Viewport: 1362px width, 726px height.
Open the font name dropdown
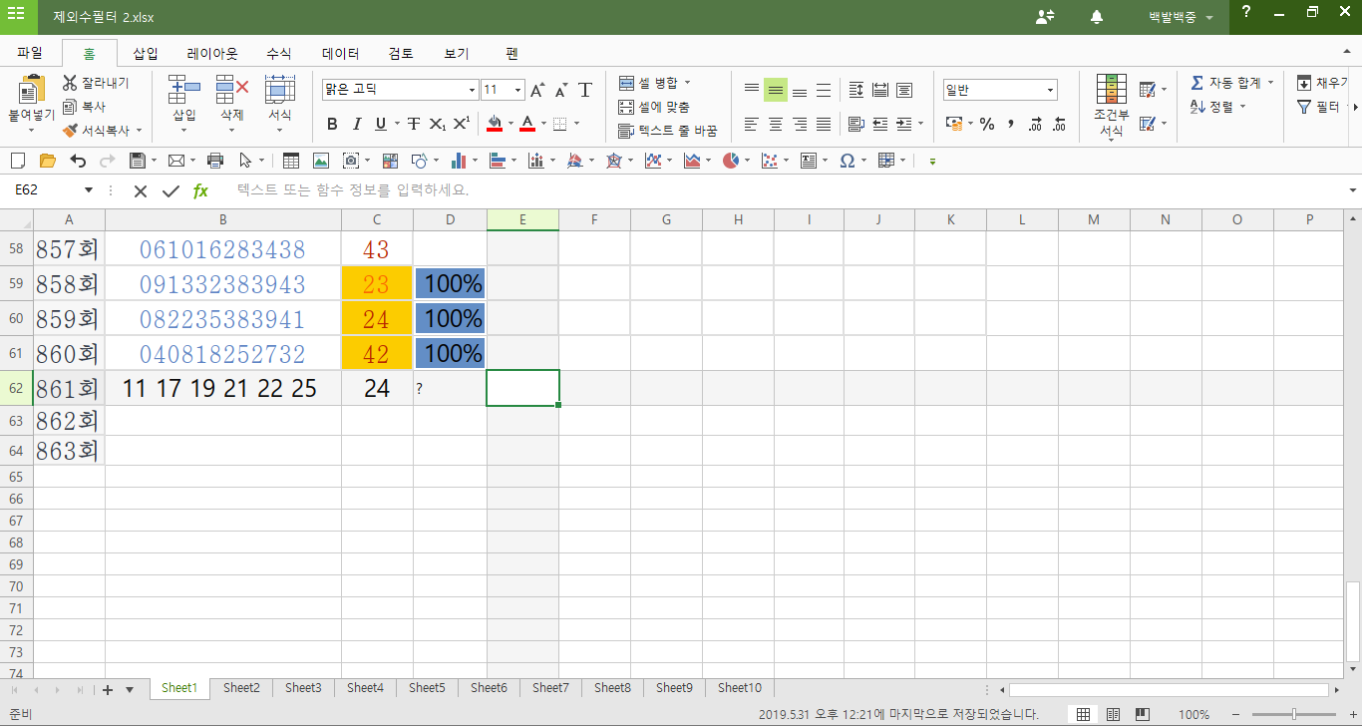pos(472,91)
